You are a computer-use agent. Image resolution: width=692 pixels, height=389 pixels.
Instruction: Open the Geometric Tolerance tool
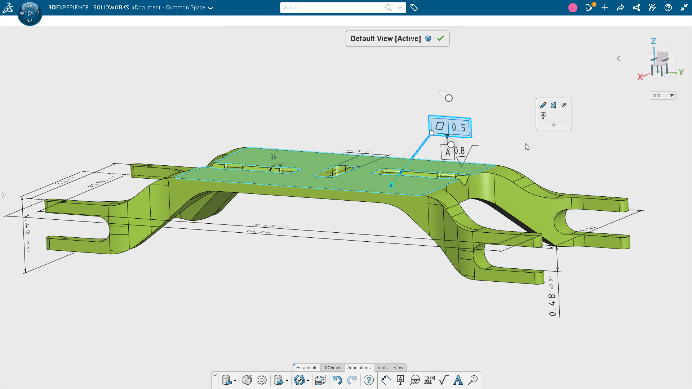tap(428, 380)
